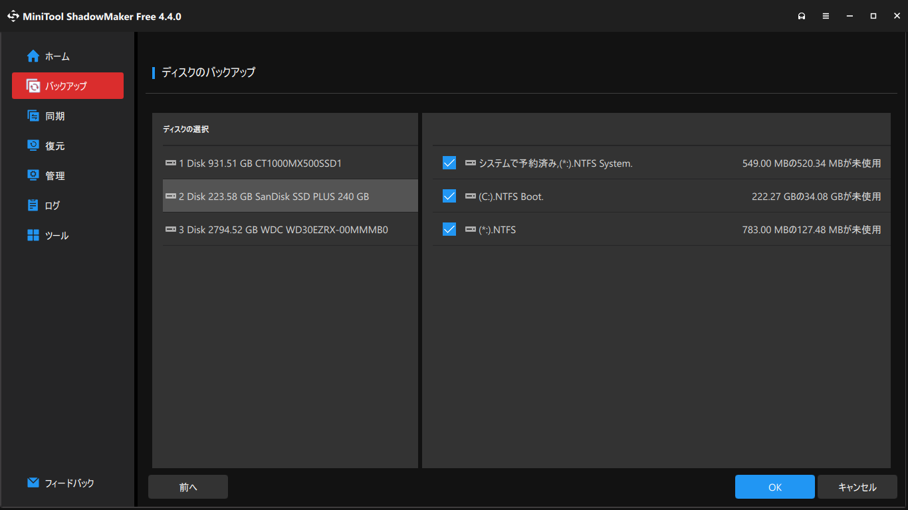Uncheck the 783.00 MB (*:) NTFS partition
The height and width of the screenshot is (510, 908).
[449, 229]
